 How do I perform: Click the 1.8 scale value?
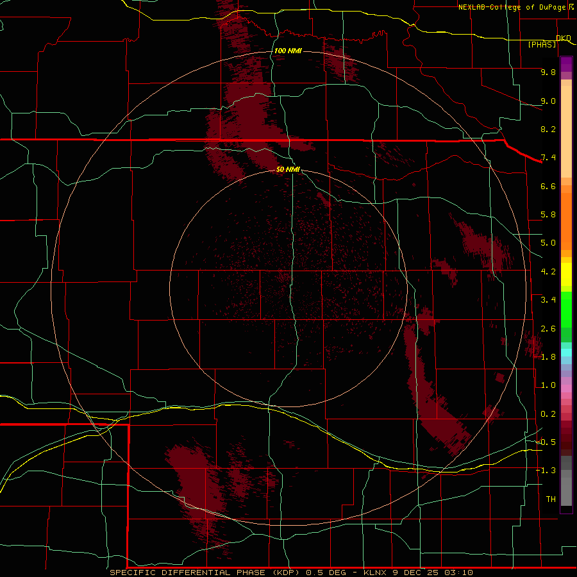[x=548, y=357]
